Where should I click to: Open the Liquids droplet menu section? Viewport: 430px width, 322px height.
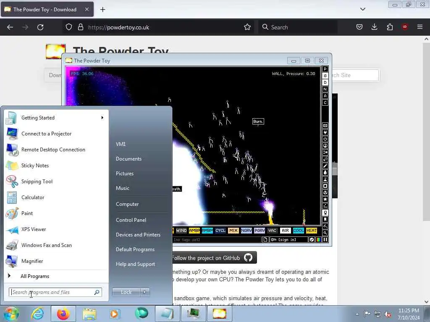point(325,172)
